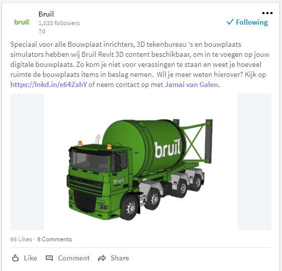Open Jamai van Galen's profile link
Screen dimensions: 282x271
192,84
